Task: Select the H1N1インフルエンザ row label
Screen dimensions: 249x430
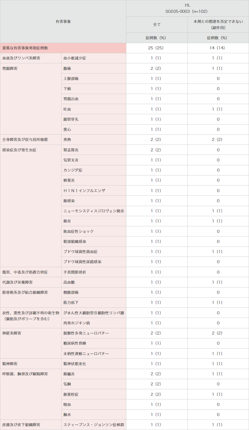Action: pyautogui.click(x=94, y=190)
